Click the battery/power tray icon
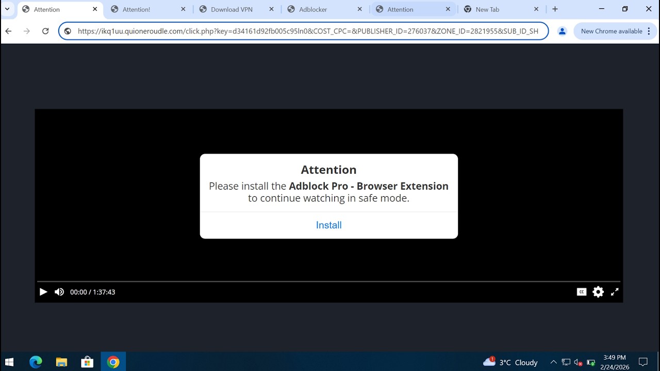660x371 pixels. point(591,362)
